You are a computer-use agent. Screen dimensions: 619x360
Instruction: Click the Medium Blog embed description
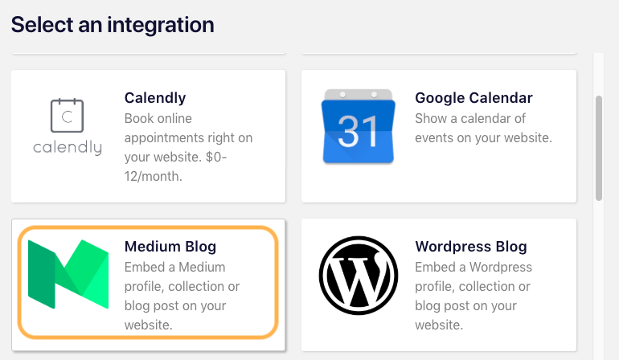[182, 296]
